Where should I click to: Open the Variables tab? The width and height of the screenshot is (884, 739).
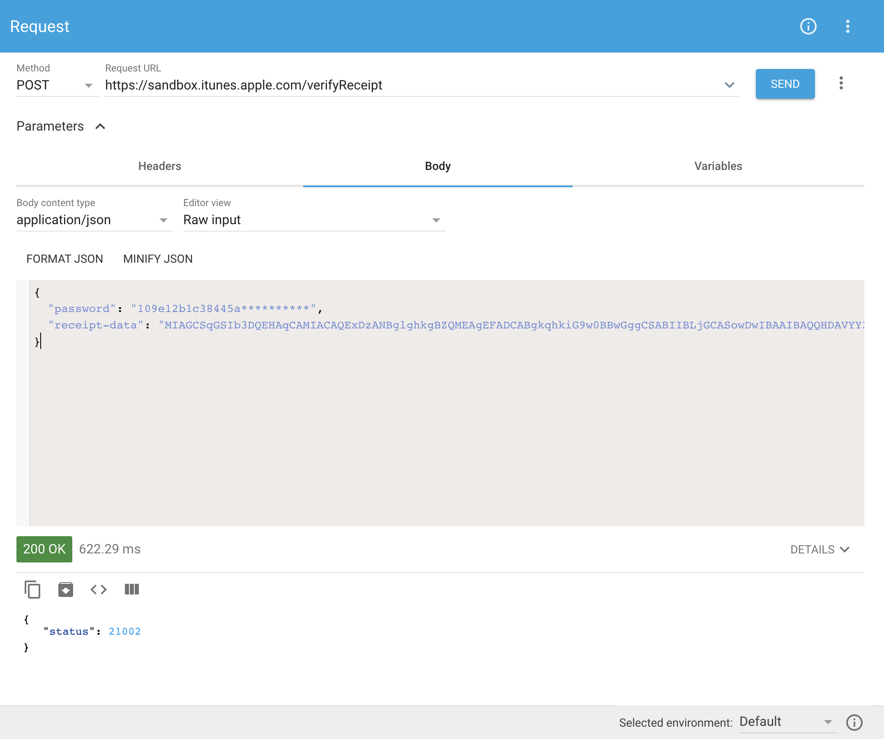click(x=718, y=166)
